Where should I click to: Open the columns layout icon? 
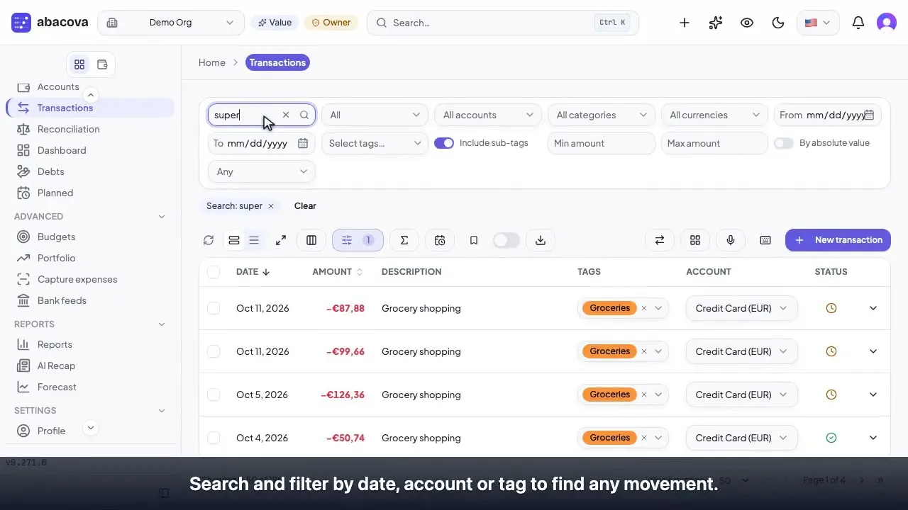pyautogui.click(x=311, y=240)
